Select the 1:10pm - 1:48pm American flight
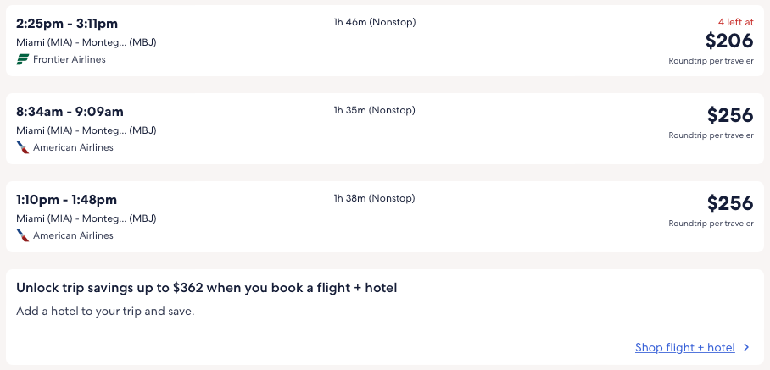 [x=66, y=199]
